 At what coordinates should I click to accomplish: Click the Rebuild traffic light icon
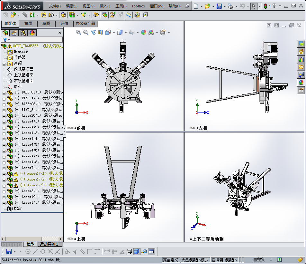(x=265, y=6)
